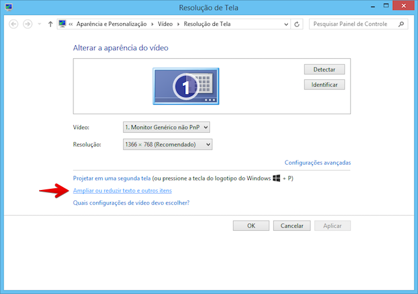The image size is (418, 294).
Task: Click the double chevron before Aparência
Action: click(x=70, y=24)
